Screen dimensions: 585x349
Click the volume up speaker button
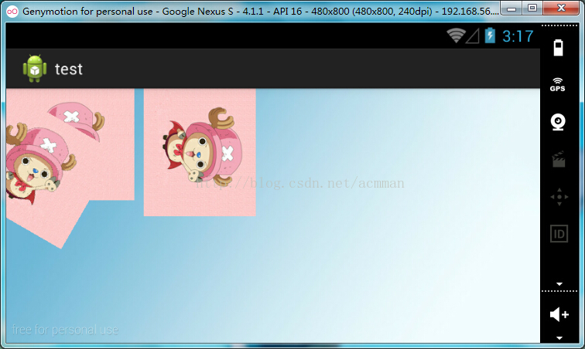click(559, 314)
